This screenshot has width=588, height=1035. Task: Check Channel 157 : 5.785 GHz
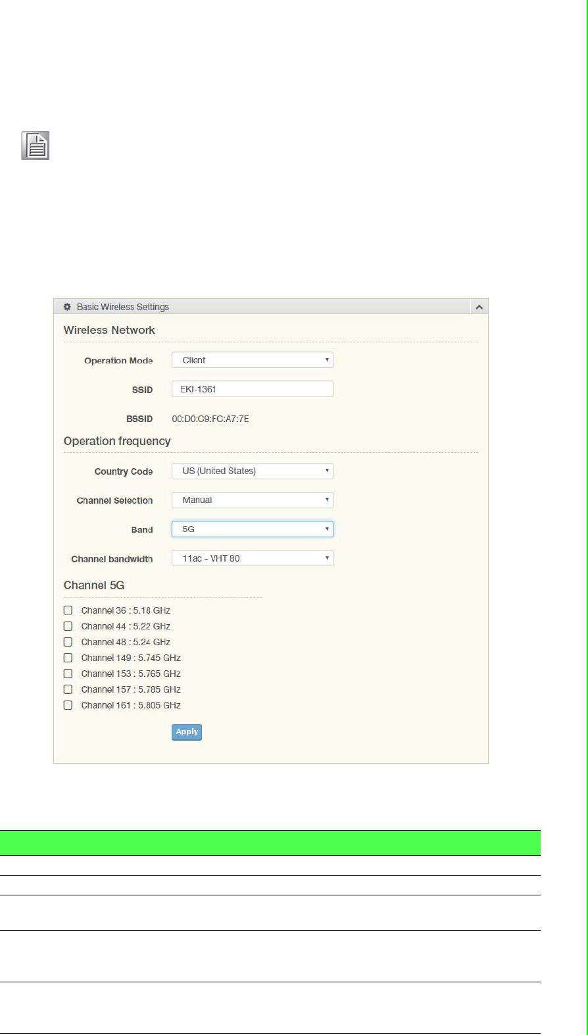(x=68, y=689)
